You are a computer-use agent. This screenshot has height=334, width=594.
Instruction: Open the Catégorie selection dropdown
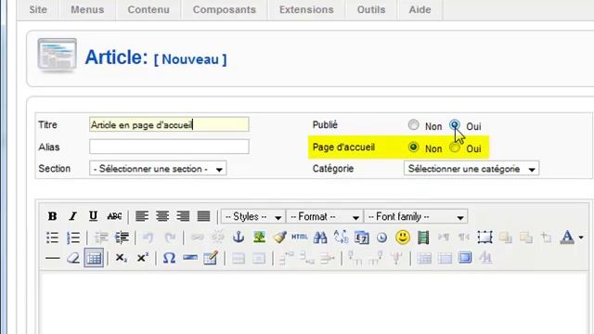tap(471, 169)
